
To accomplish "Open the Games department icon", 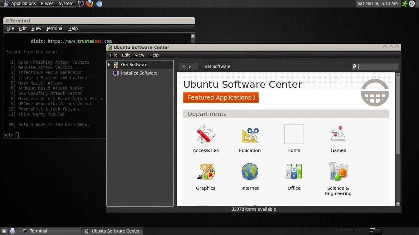I will tap(338, 133).
